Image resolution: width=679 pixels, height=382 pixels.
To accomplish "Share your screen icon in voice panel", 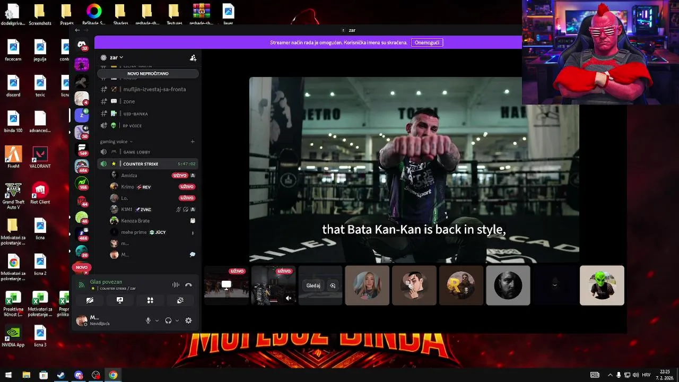I will pos(120,300).
